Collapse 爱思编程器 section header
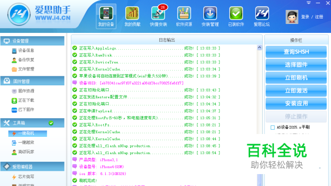The width and height of the screenshot is (331, 186). pyautogui.click(x=33, y=166)
